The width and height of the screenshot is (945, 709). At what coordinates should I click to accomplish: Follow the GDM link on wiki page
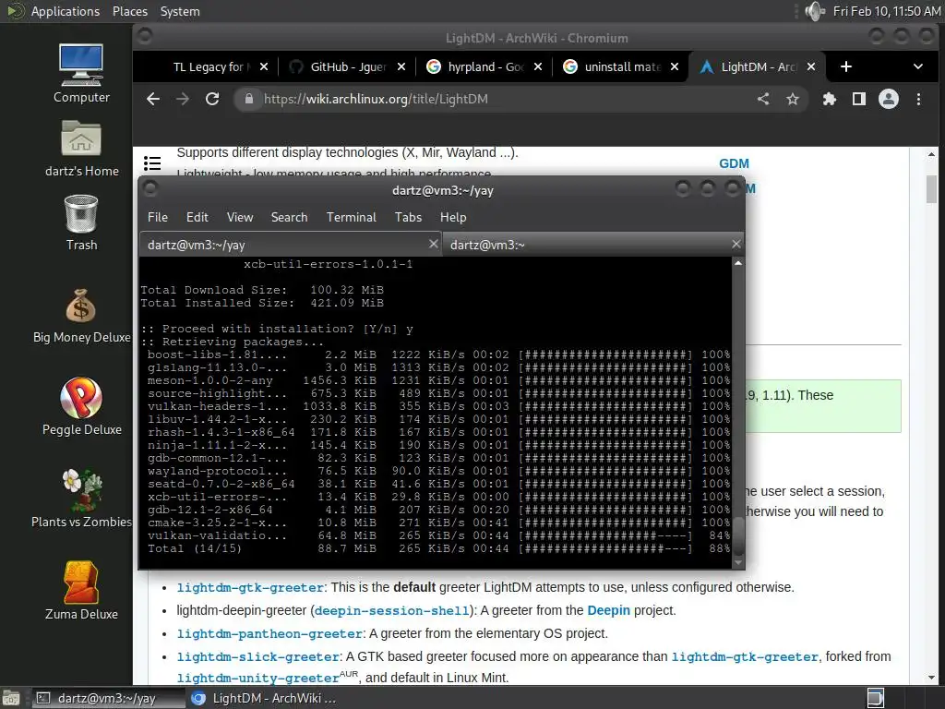click(x=734, y=163)
